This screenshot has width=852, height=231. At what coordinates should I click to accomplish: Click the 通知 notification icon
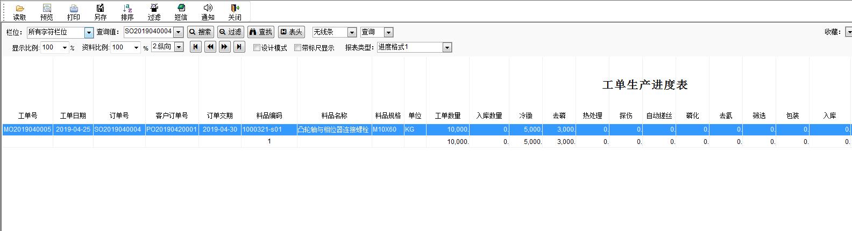click(x=208, y=12)
